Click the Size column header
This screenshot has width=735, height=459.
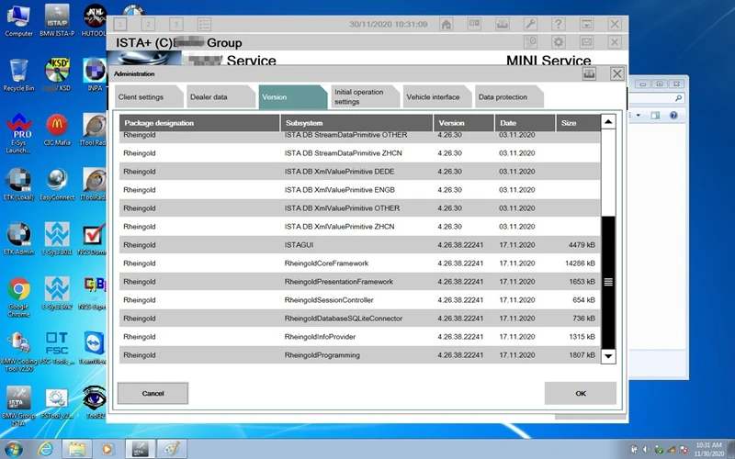tap(578, 123)
